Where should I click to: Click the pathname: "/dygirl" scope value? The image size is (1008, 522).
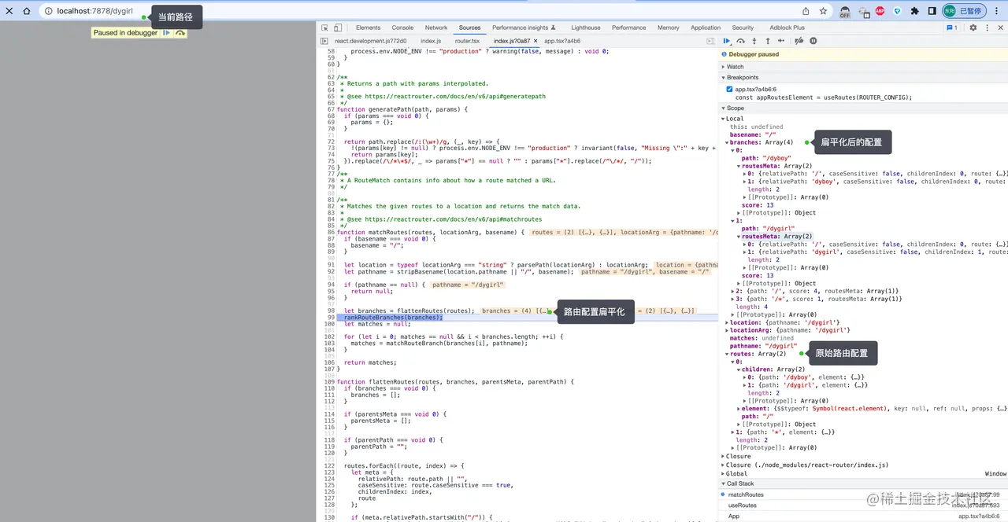(x=763, y=346)
